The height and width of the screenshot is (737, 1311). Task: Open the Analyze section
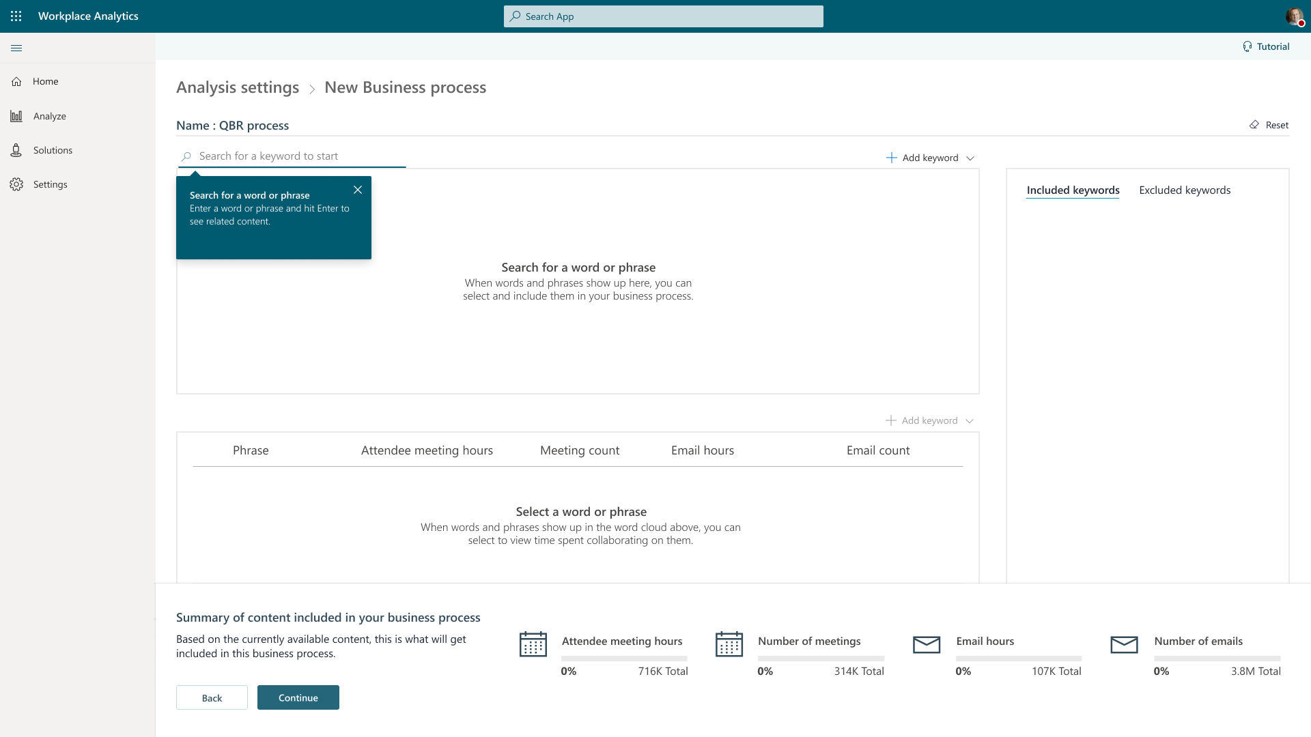51,115
